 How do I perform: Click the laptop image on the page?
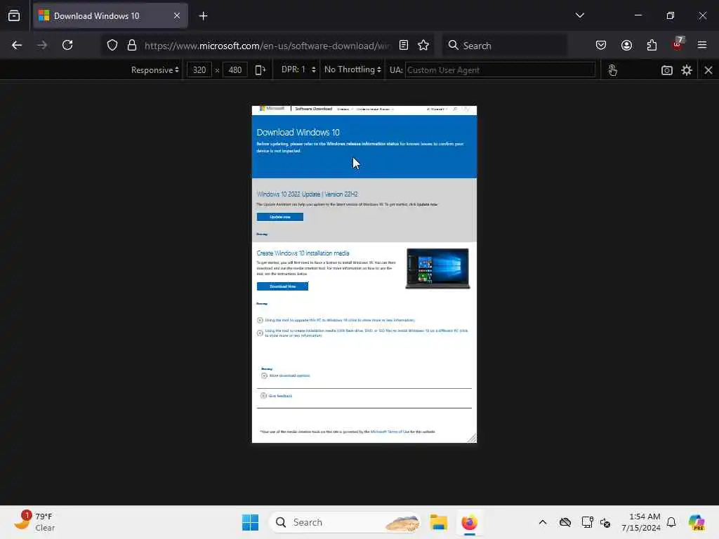tap(438, 269)
